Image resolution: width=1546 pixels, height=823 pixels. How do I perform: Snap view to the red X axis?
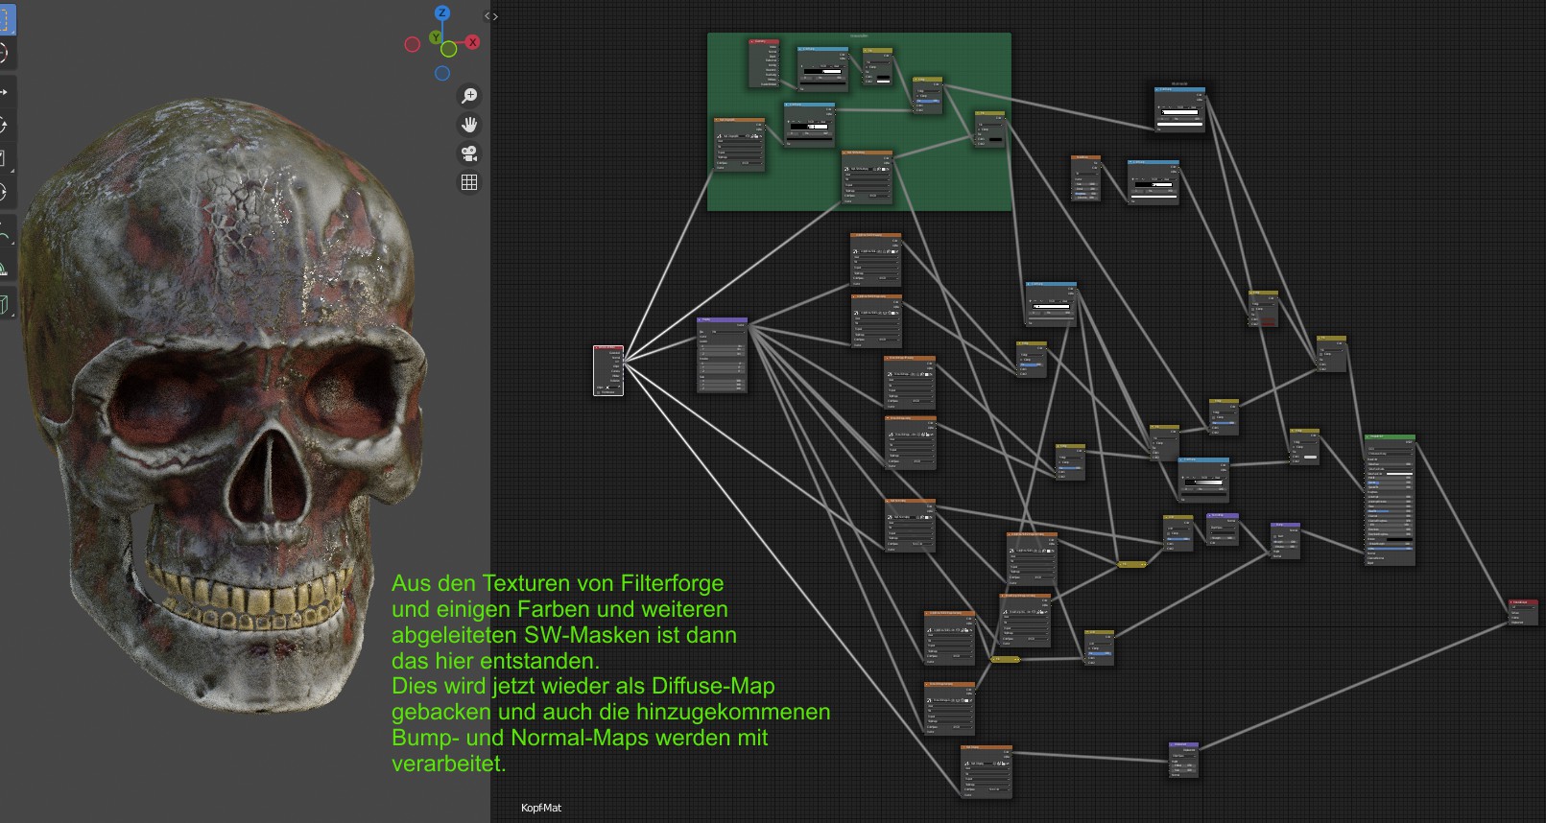(x=472, y=42)
